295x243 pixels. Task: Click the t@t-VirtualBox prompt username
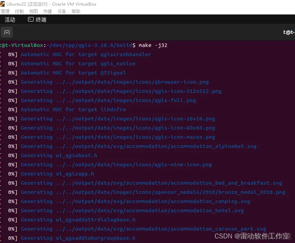[22, 45]
